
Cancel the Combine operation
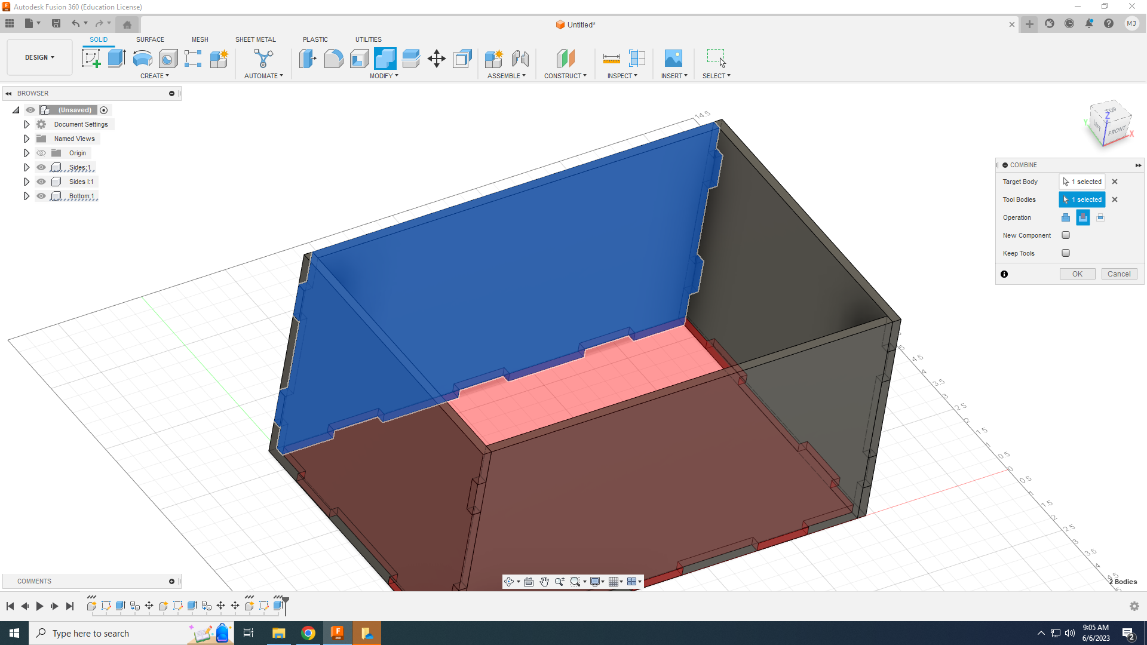click(x=1119, y=274)
